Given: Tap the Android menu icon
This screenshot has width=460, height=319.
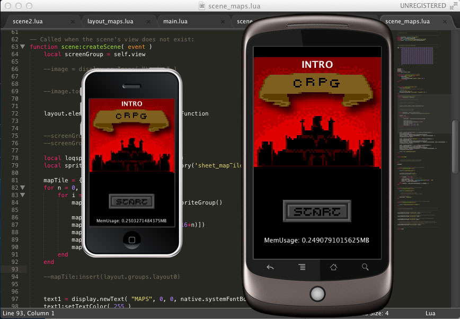Looking at the screenshot, I should tap(302, 267).
